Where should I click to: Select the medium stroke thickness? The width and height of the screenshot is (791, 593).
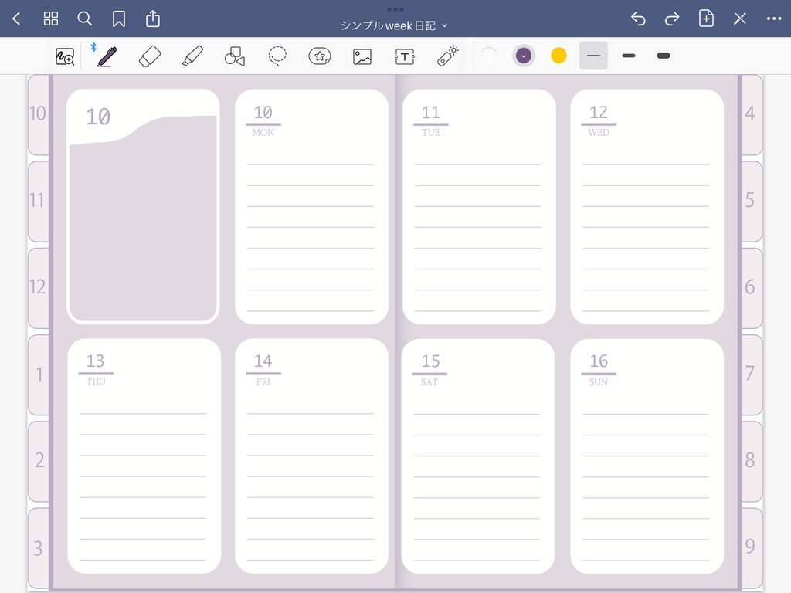pyautogui.click(x=628, y=56)
